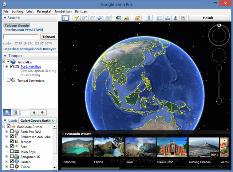
Task: Email the view with envelope icon
Action: (160, 18)
